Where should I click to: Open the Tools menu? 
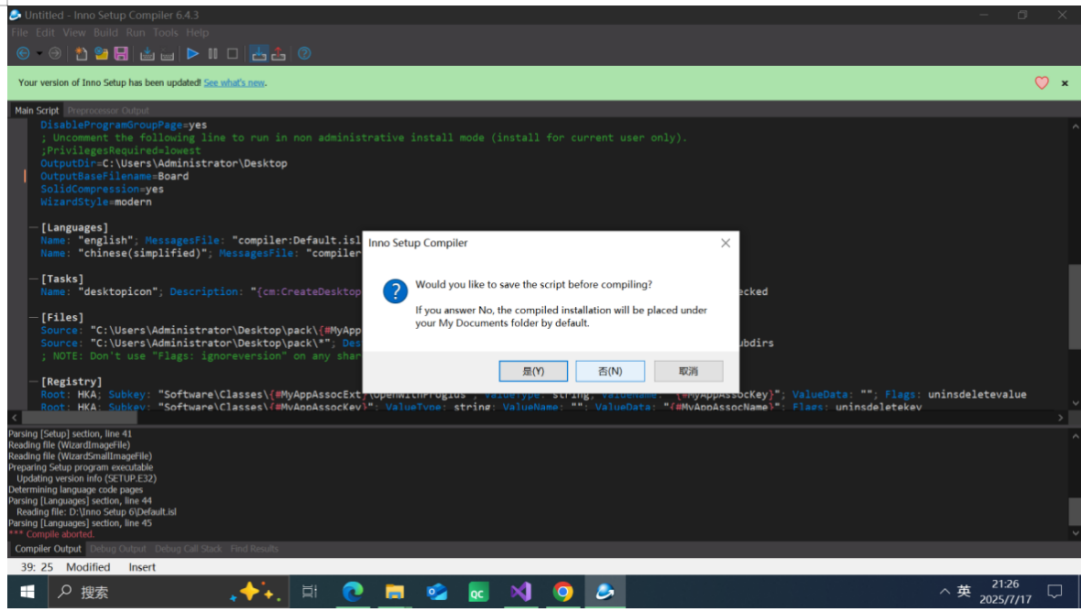pos(165,32)
